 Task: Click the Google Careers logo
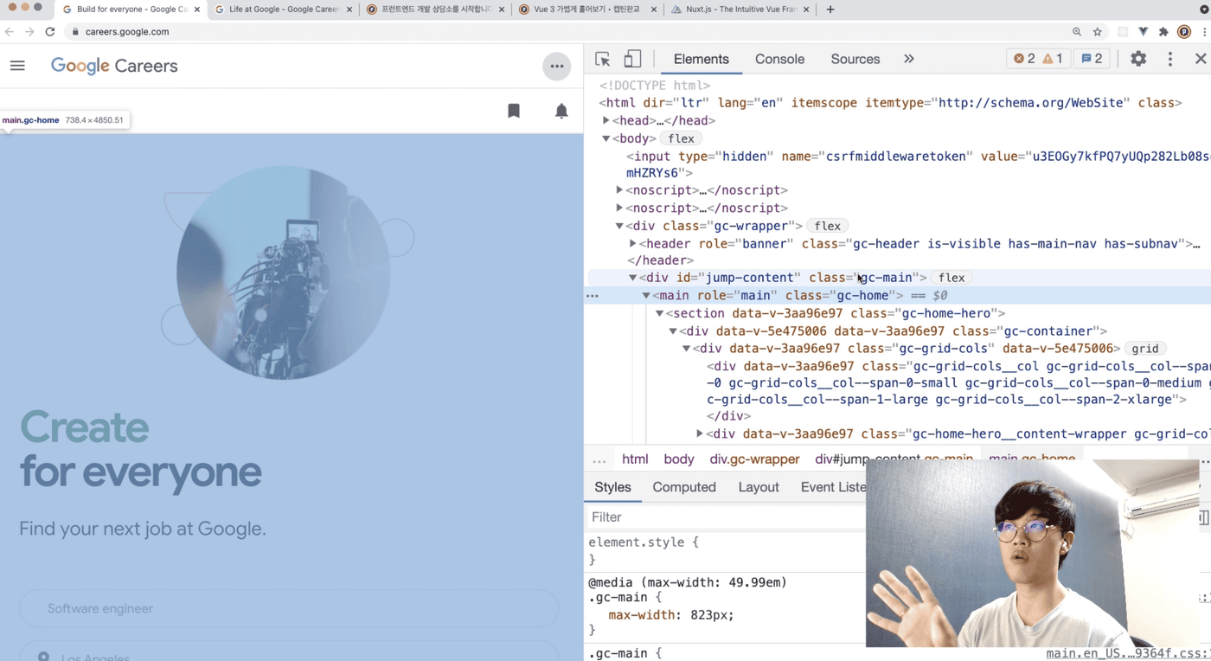coord(114,66)
